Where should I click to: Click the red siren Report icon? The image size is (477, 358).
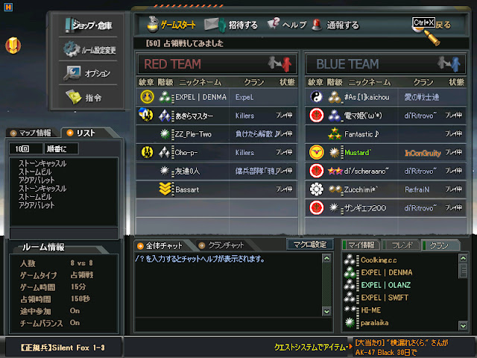317,25
